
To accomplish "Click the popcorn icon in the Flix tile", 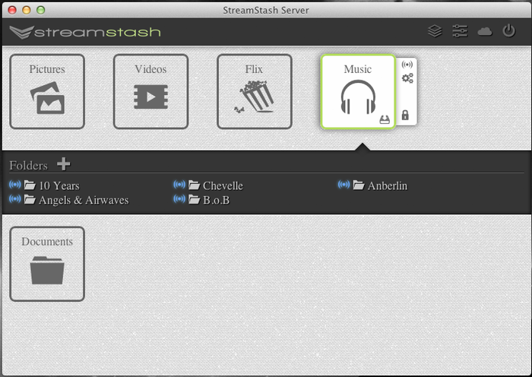I will point(254,97).
